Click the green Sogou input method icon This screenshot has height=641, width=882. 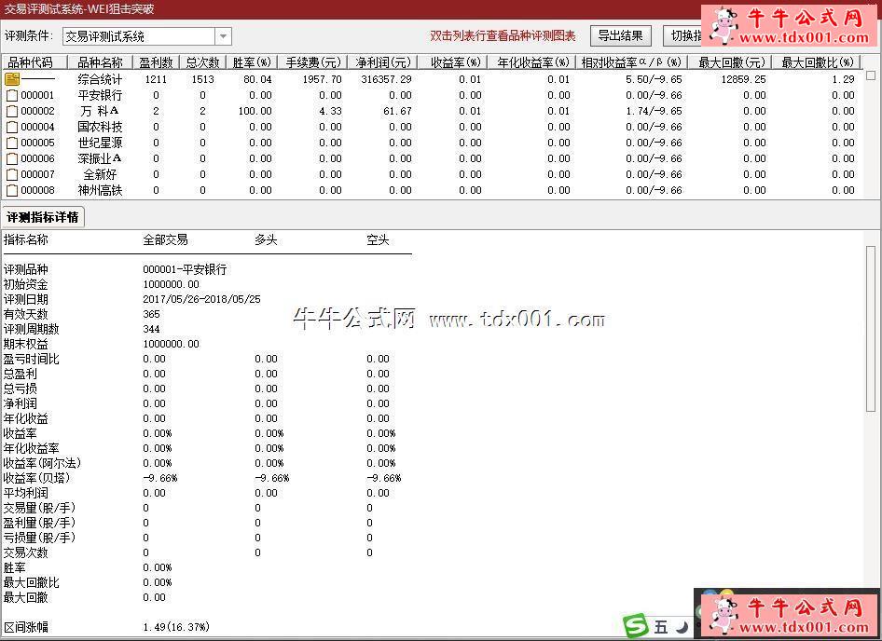pyautogui.click(x=636, y=627)
